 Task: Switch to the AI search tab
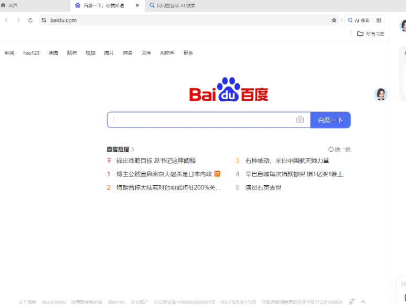173,5
